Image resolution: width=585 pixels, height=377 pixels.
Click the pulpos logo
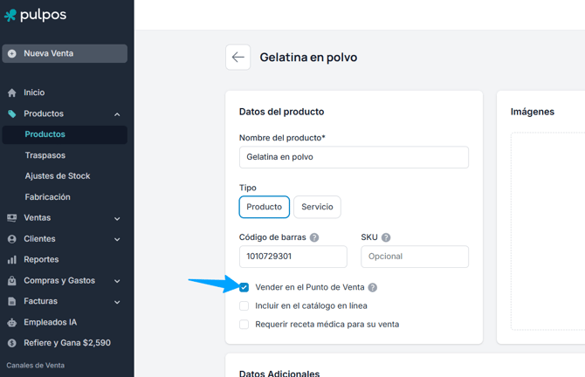pos(35,15)
